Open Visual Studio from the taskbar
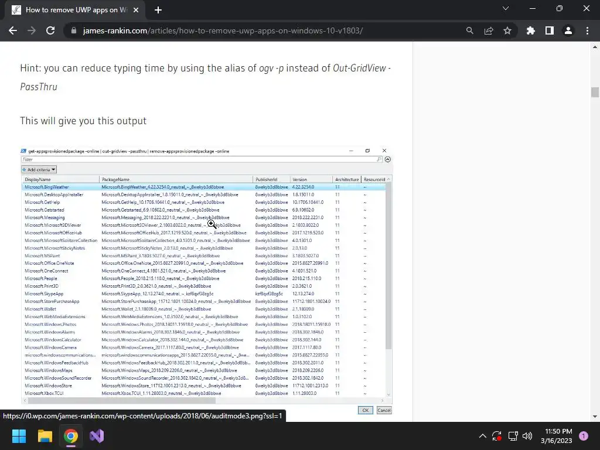Image resolution: width=600 pixels, height=450 pixels. coord(97,436)
